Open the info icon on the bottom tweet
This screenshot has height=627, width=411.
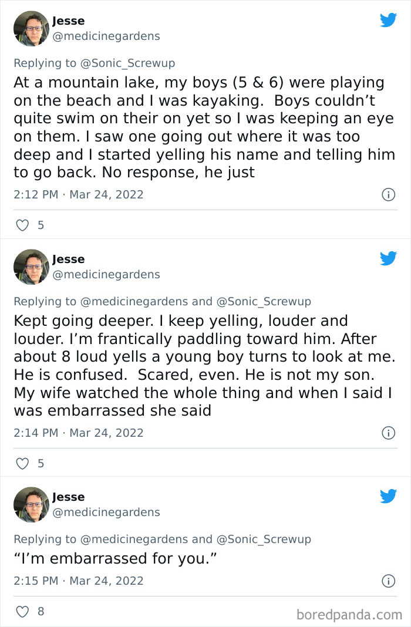[389, 581]
